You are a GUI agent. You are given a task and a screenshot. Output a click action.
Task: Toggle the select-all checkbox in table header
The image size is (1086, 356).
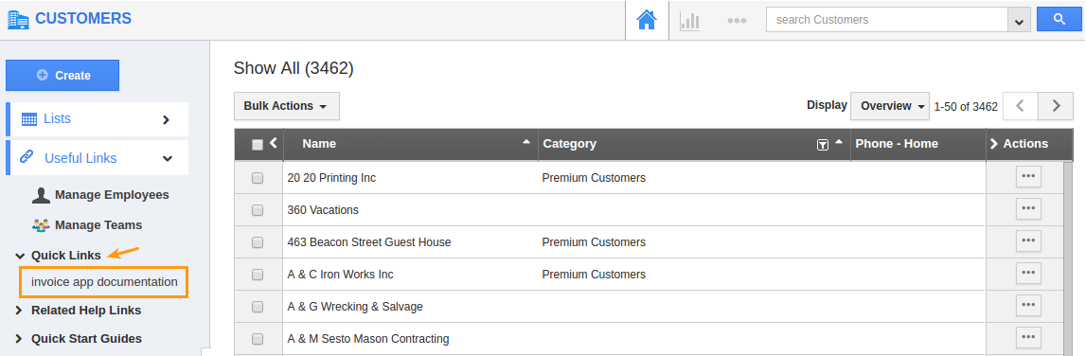pos(258,145)
